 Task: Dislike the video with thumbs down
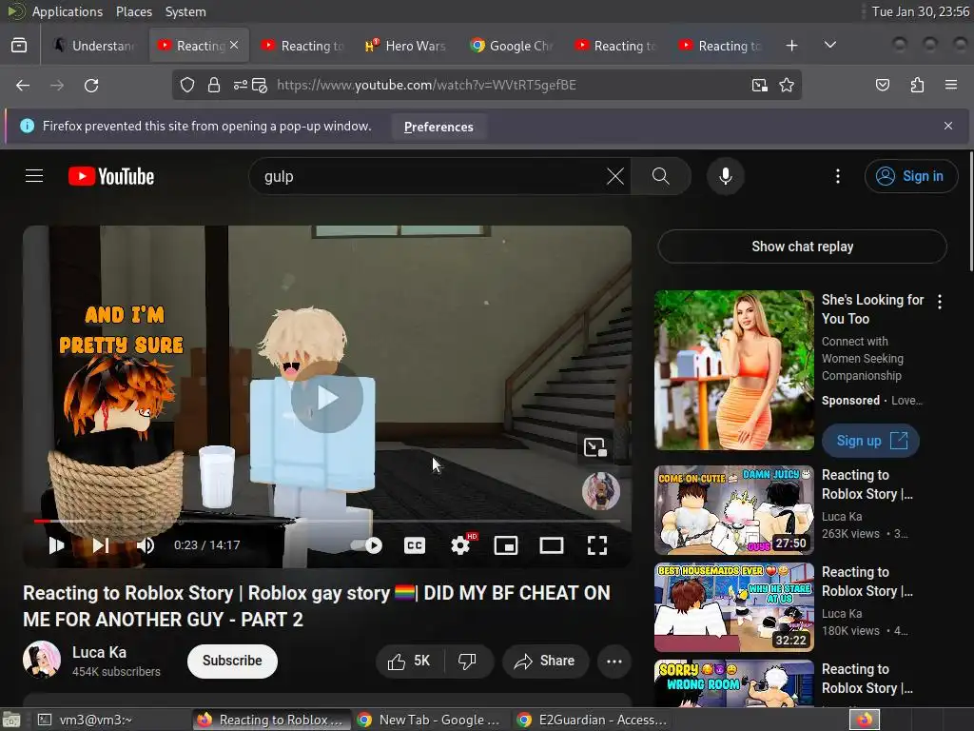[x=467, y=662]
